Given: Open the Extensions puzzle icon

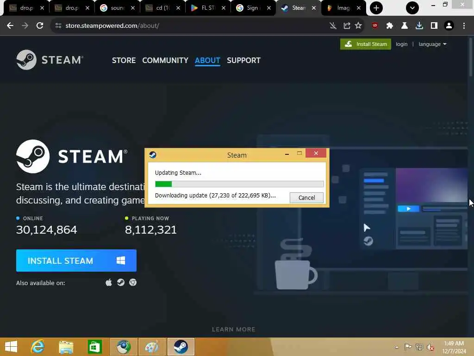Looking at the screenshot, I should [390, 26].
